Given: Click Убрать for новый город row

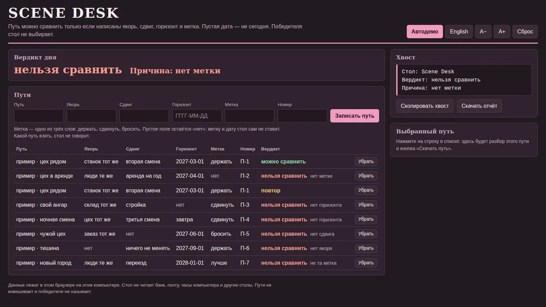Looking at the screenshot, I should [366, 263].
